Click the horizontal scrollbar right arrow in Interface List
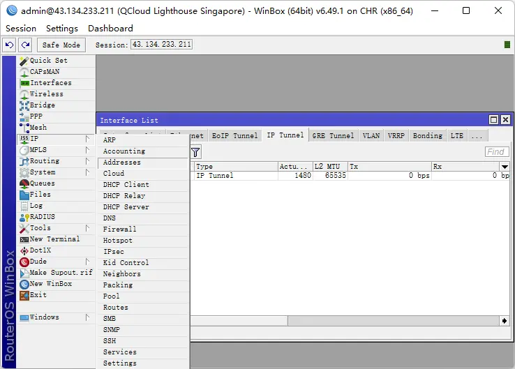Screen dimensions: 515x369 (x=505, y=320)
